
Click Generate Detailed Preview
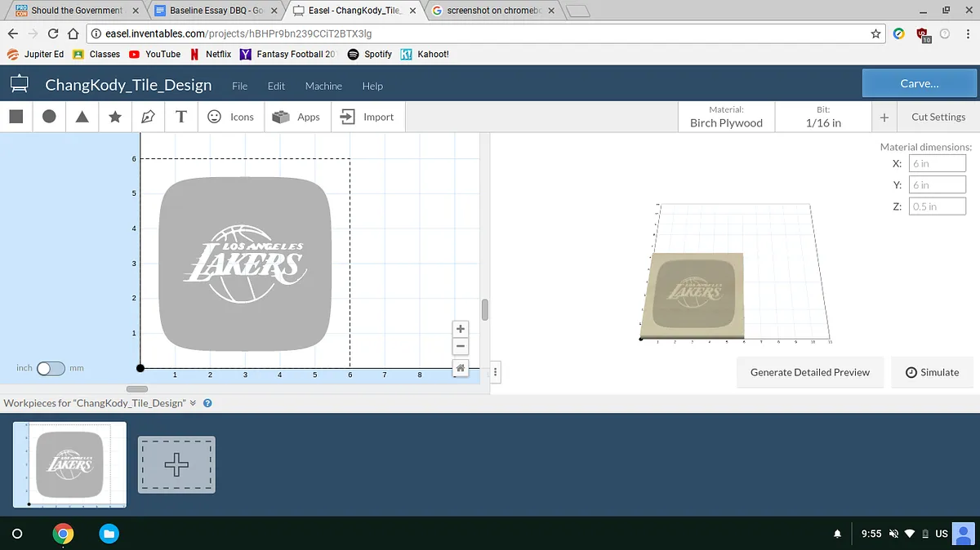pos(809,372)
